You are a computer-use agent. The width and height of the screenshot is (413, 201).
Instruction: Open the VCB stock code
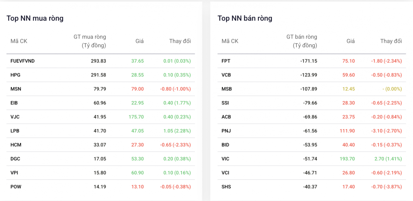click(x=226, y=75)
